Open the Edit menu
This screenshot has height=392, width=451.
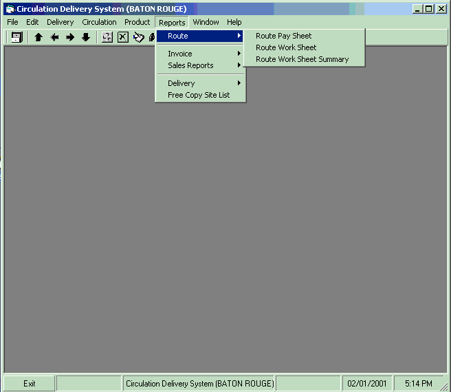click(x=32, y=22)
